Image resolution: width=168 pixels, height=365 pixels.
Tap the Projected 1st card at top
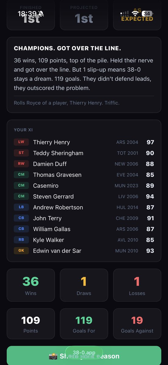pyautogui.click(x=84, y=15)
